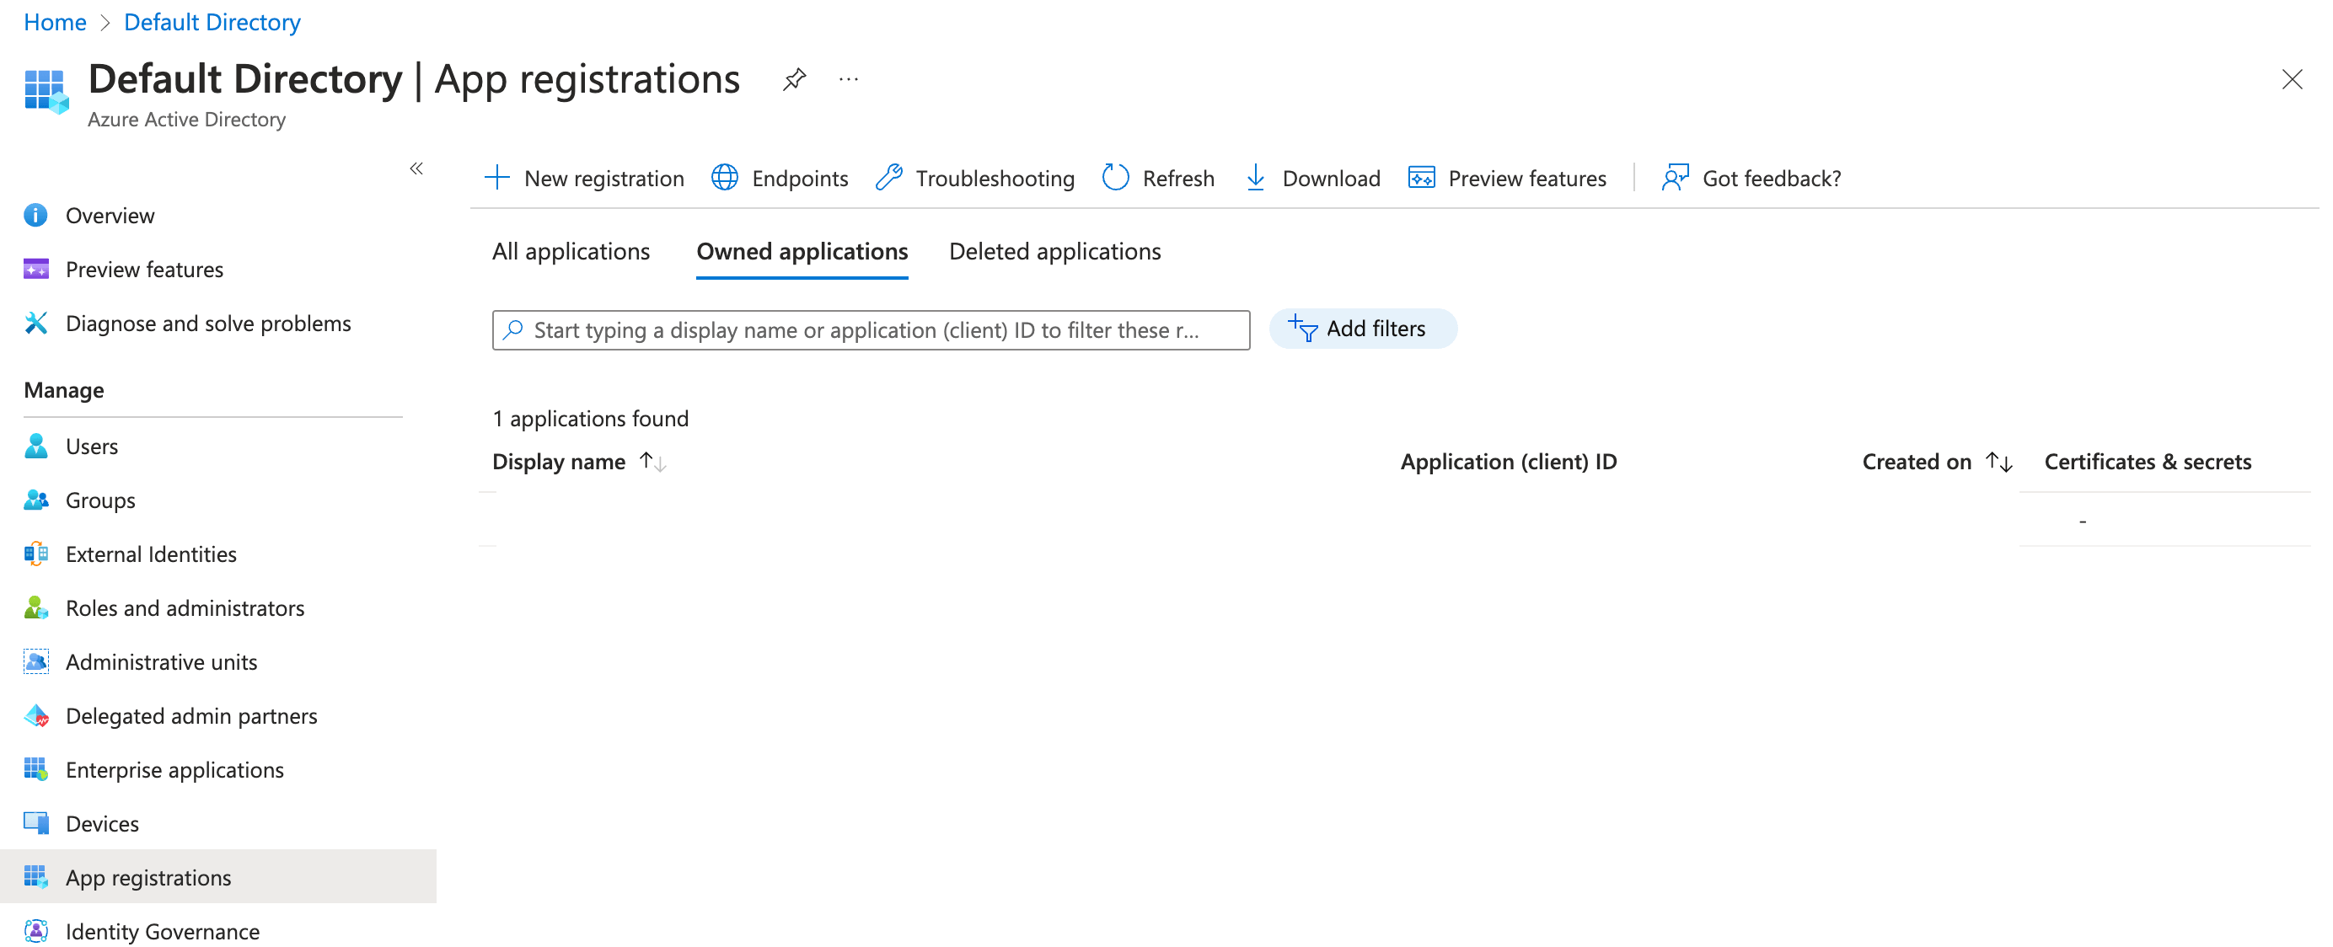Select the Troubleshooting wrench icon

[890, 178]
